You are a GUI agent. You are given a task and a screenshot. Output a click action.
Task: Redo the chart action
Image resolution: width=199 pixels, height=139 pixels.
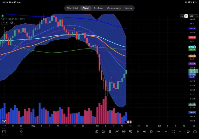(180, 131)
